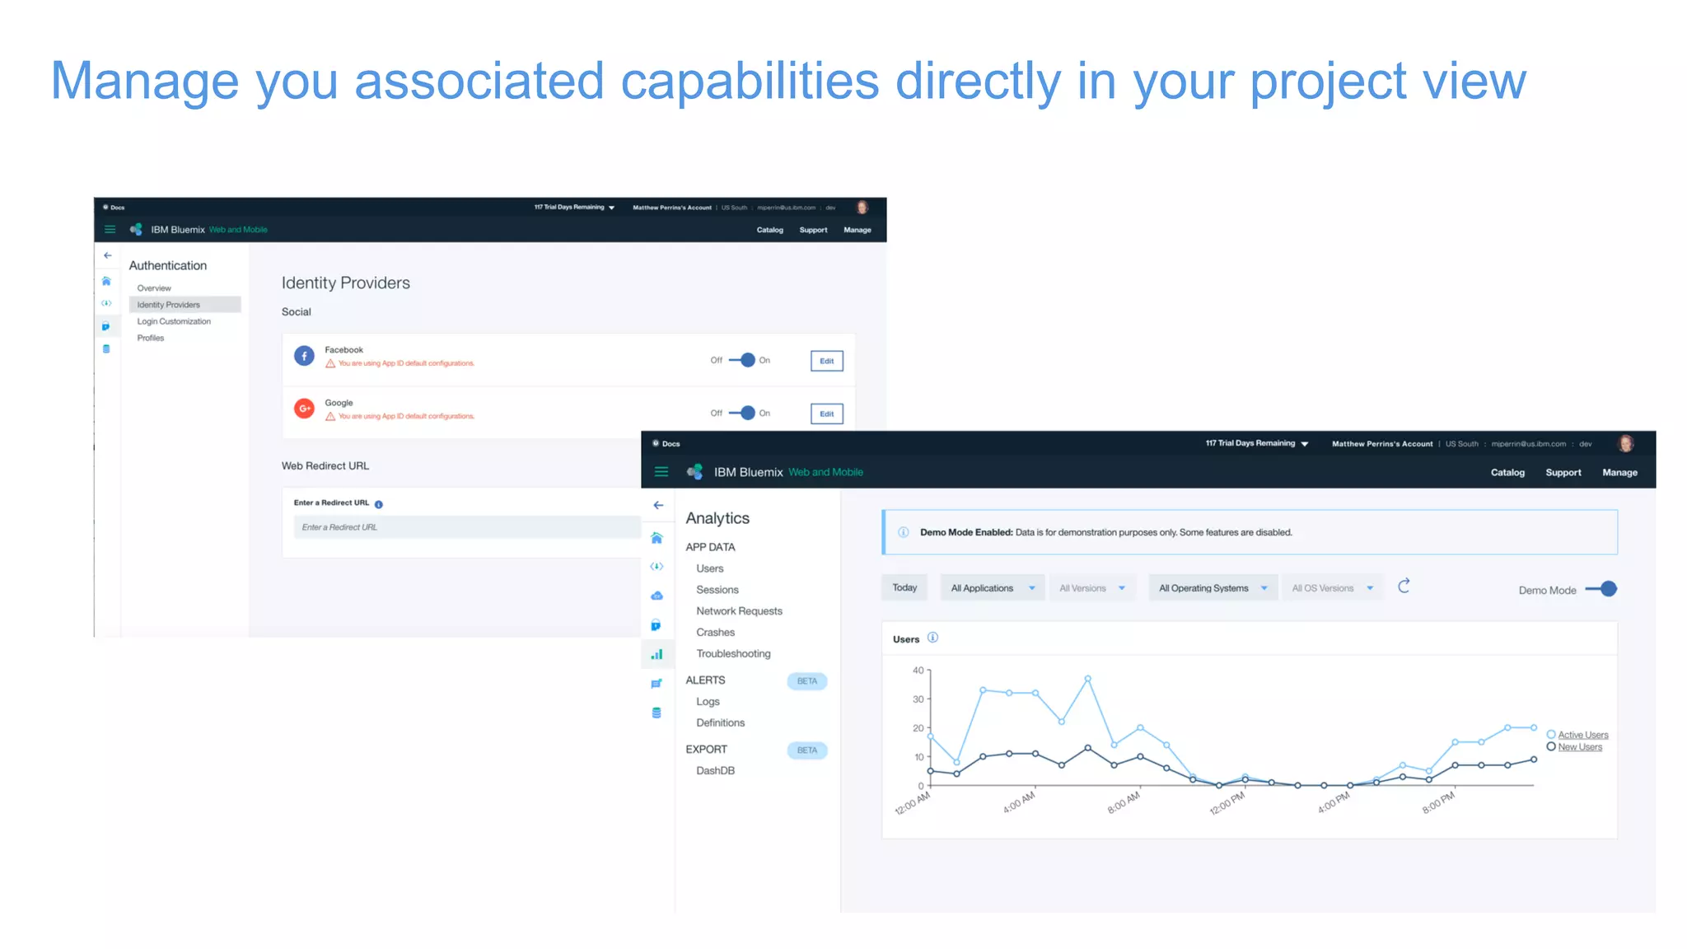Image resolution: width=1687 pixels, height=949 pixels.
Task: Select Login Customization in Authentication menu
Action: click(x=174, y=321)
